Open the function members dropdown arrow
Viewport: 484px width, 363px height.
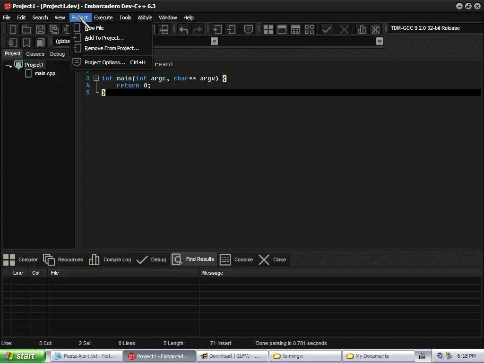point(380,42)
